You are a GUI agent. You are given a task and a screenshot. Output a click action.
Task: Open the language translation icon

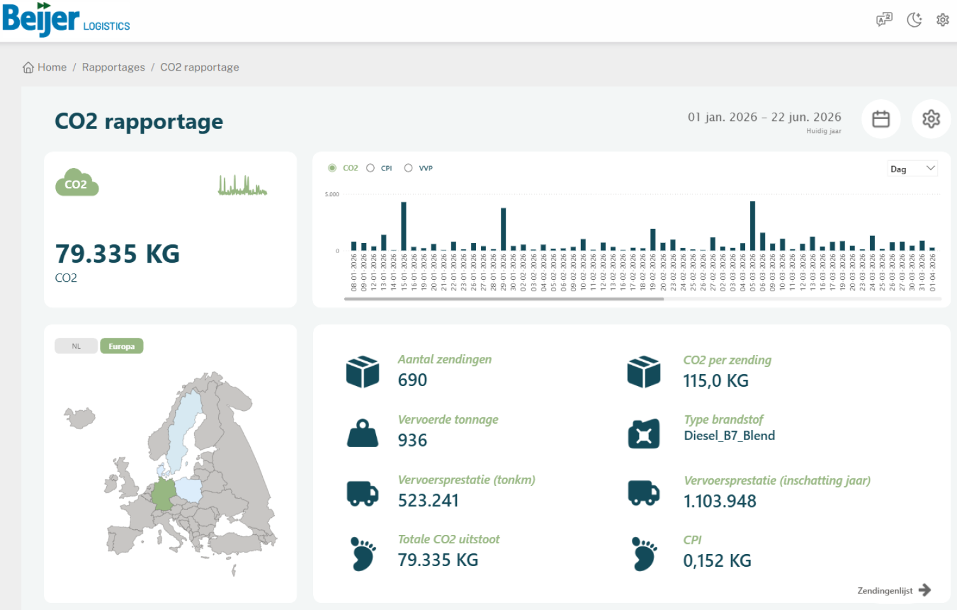884,20
